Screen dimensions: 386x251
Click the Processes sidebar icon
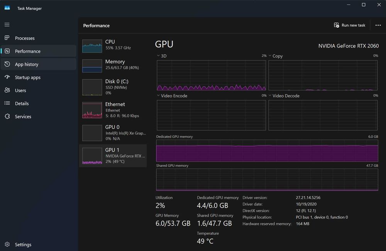7,38
